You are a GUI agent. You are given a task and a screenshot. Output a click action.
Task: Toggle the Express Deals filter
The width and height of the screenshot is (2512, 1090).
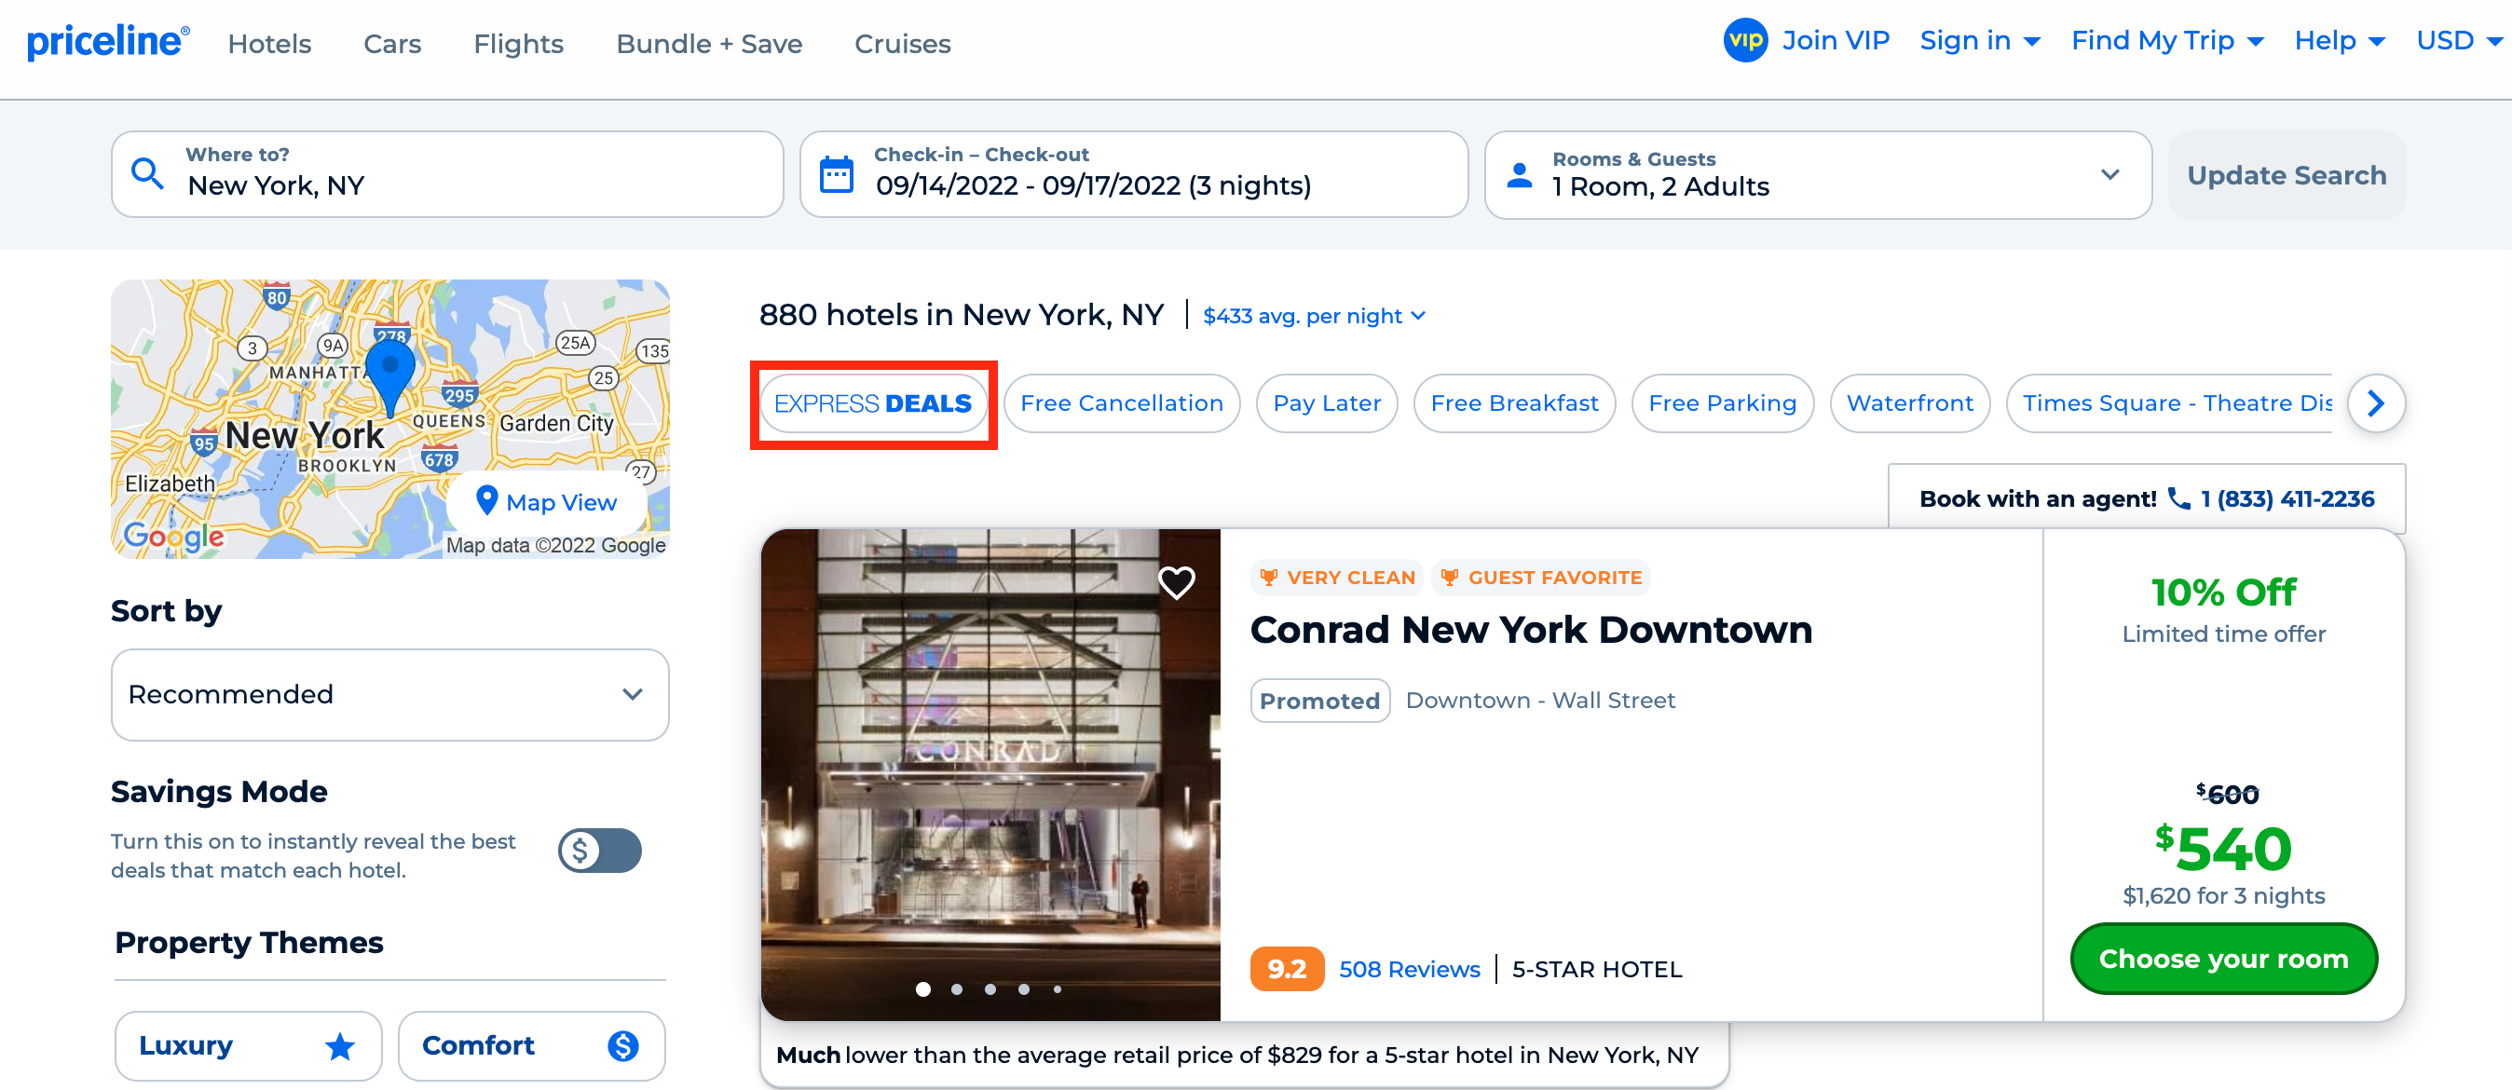pos(873,402)
